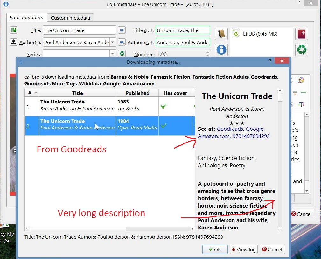The width and height of the screenshot is (321, 259).
Task: Sort results by Has cover column header
Action: [x=175, y=93]
